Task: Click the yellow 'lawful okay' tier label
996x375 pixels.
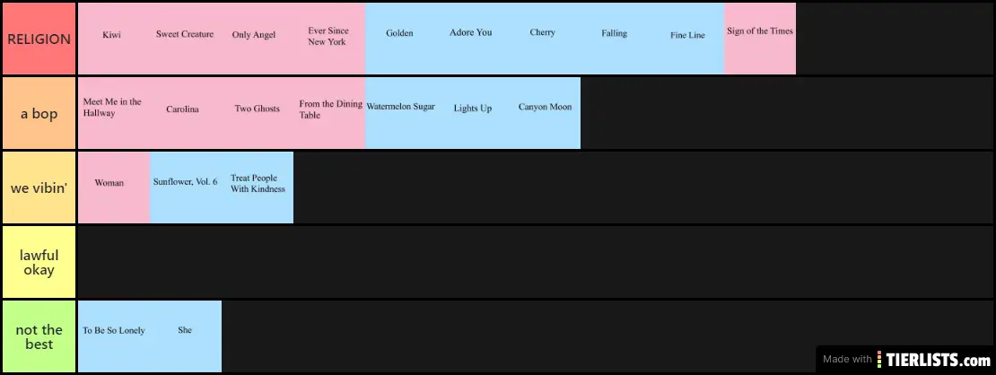Action: tap(39, 262)
